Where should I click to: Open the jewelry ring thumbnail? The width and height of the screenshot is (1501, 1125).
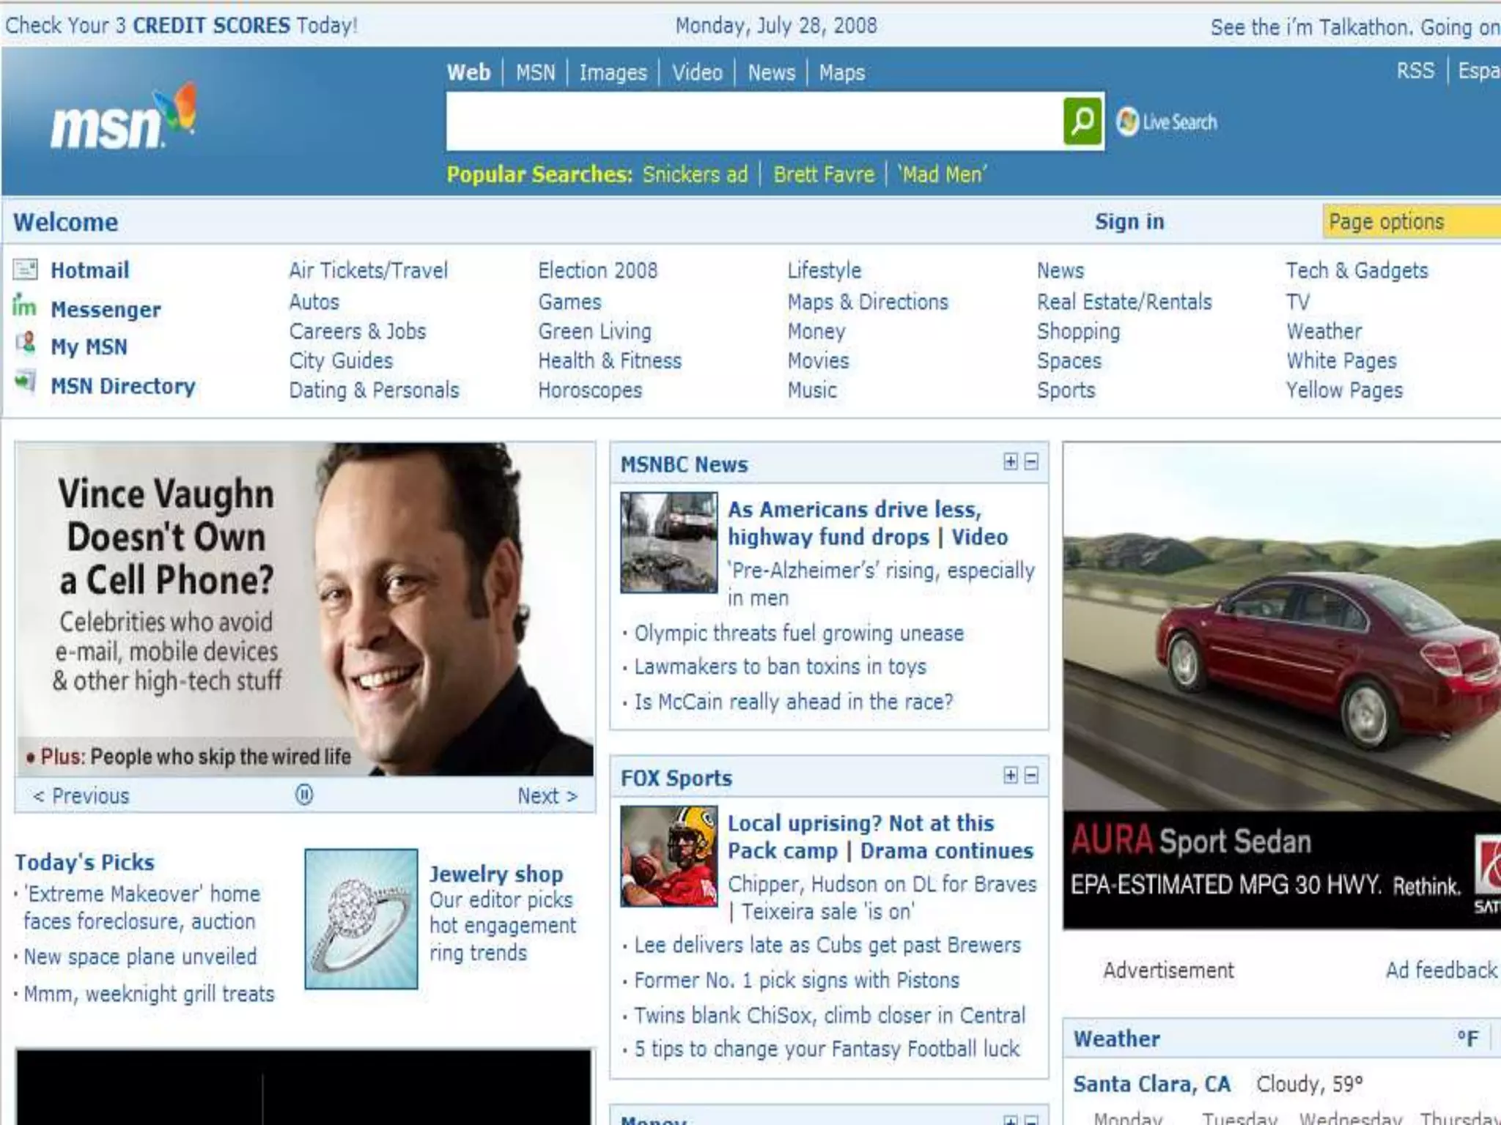(361, 918)
